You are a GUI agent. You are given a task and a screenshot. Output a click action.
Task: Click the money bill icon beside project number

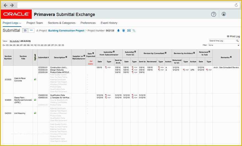click(129, 31)
